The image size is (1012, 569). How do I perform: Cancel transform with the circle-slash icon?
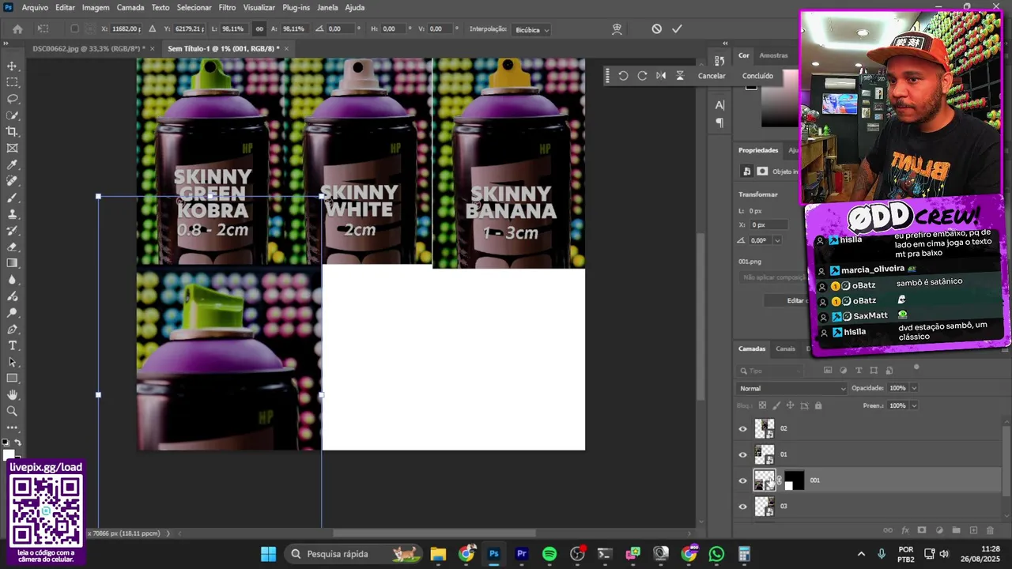pyautogui.click(x=656, y=29)
